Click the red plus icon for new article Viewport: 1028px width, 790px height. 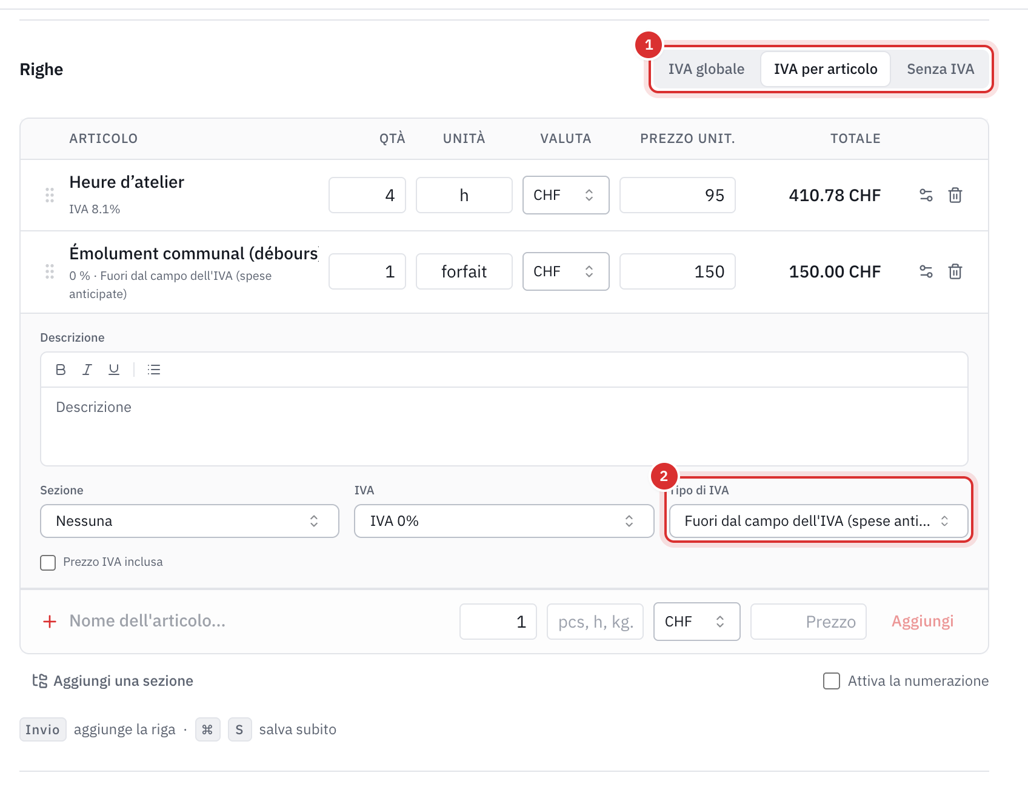tap(50, 622)
